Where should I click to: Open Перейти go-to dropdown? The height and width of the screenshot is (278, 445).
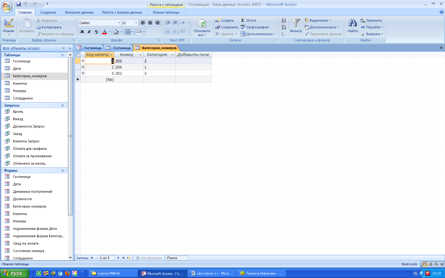pos(372,27)
